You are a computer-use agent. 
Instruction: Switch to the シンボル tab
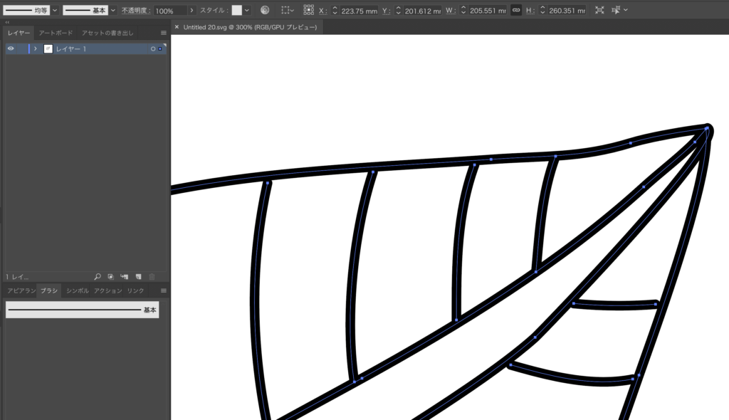(x=78, y=291)
